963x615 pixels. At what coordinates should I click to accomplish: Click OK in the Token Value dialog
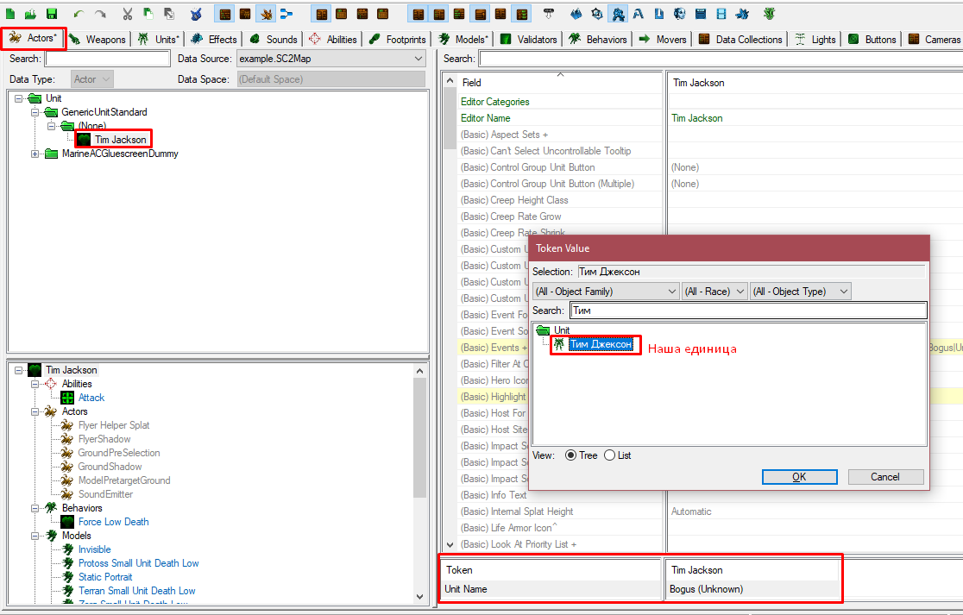(800, 477)
